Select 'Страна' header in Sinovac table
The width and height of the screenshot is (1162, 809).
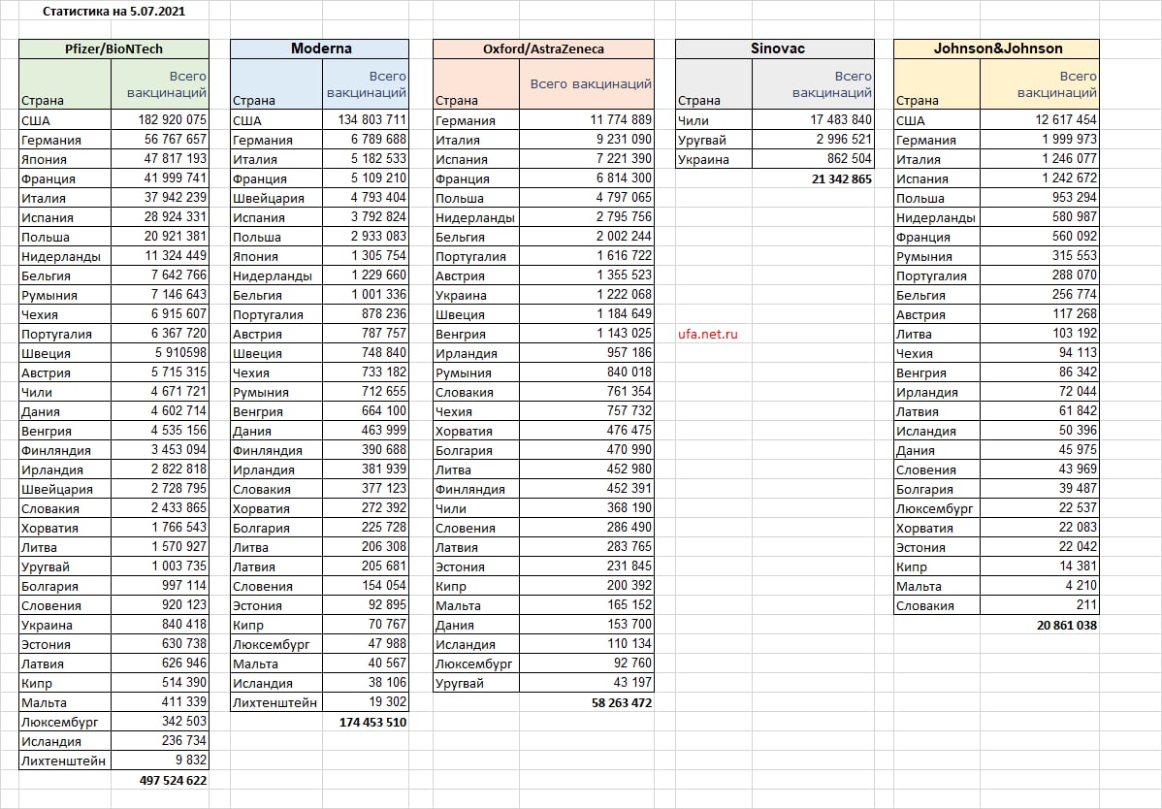click(x=714, y=84)
